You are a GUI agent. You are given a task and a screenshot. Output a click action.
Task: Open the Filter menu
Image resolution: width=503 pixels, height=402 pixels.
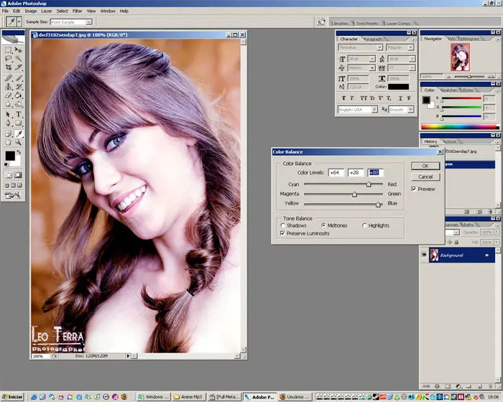pyautogui.click(x=77, y=11)
